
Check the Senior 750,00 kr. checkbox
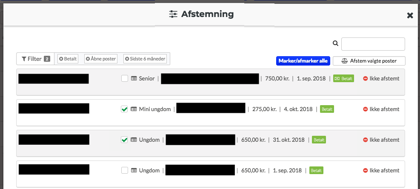coord(125,79)
